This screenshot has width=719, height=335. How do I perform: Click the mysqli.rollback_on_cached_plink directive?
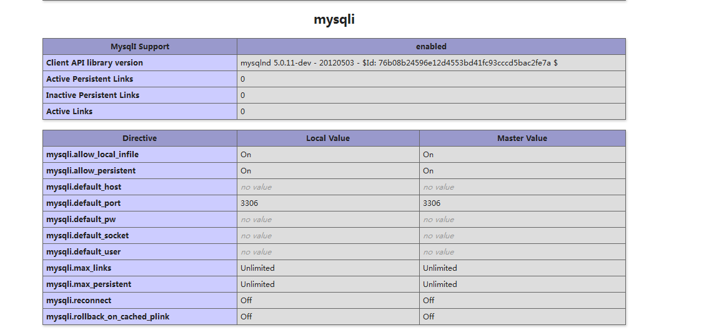[x=108, y=317]
